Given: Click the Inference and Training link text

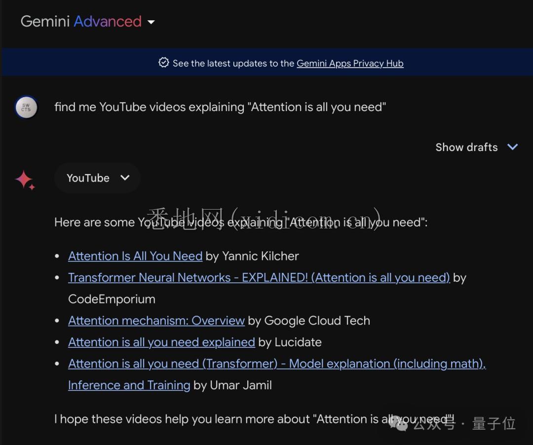Looking at the screenshot, I should click(129, 386).
